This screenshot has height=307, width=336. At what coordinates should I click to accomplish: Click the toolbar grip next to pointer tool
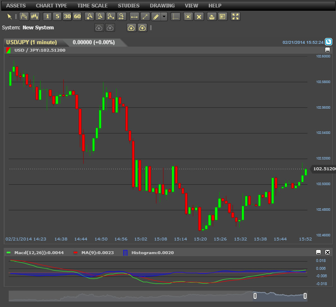point(16,17)
